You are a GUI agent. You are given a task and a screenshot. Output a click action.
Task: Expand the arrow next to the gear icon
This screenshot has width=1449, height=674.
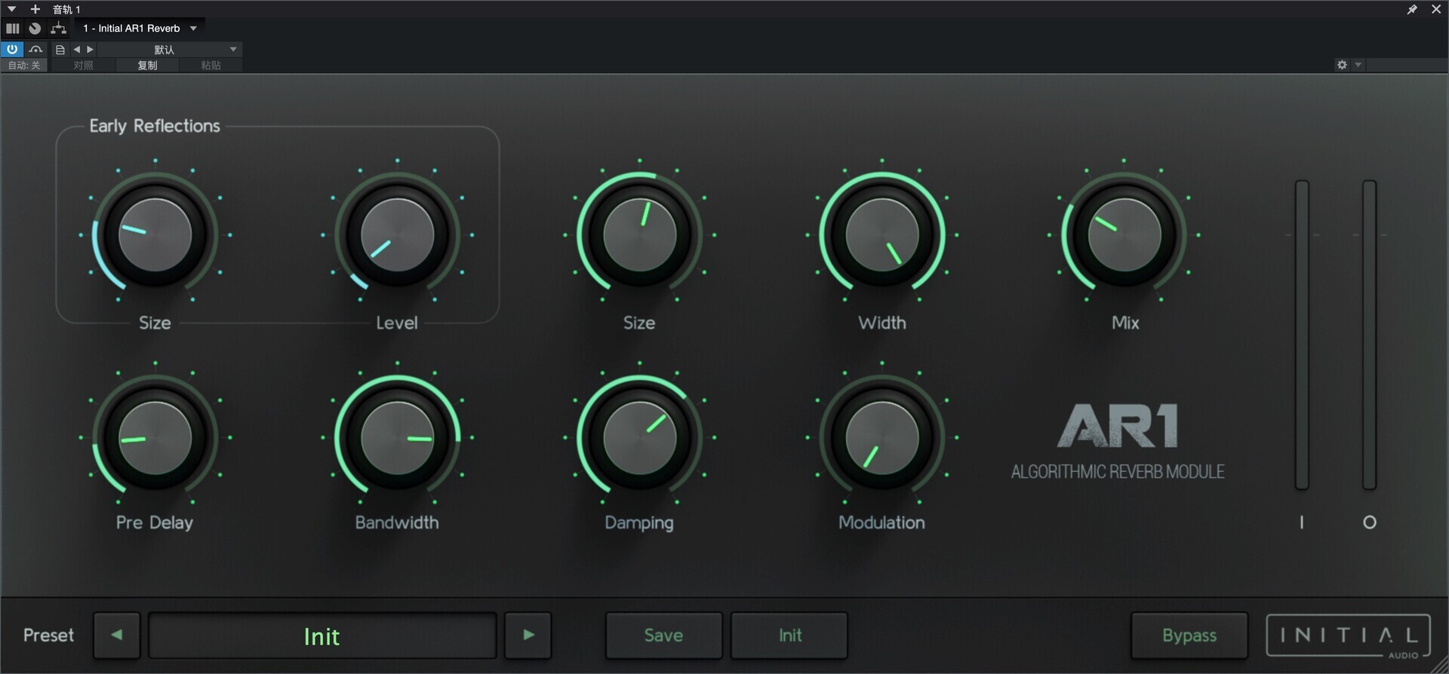pos(1358,65)
